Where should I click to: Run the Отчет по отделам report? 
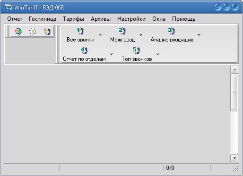click(x=84, y=54)
